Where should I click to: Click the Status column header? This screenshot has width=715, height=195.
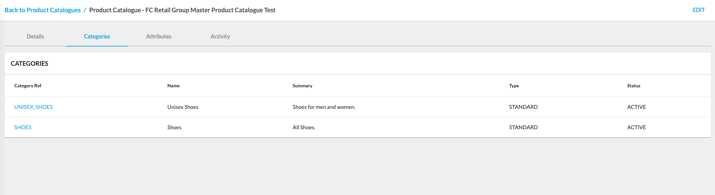(x=634, y=86)
